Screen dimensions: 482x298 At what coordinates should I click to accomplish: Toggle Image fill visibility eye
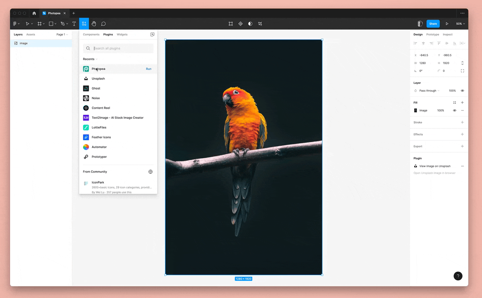click(455, 110)
